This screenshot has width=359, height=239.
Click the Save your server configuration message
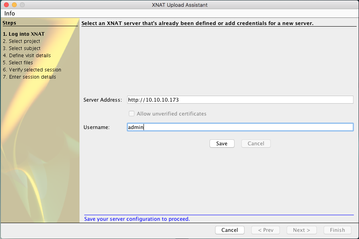pos(137,219)
